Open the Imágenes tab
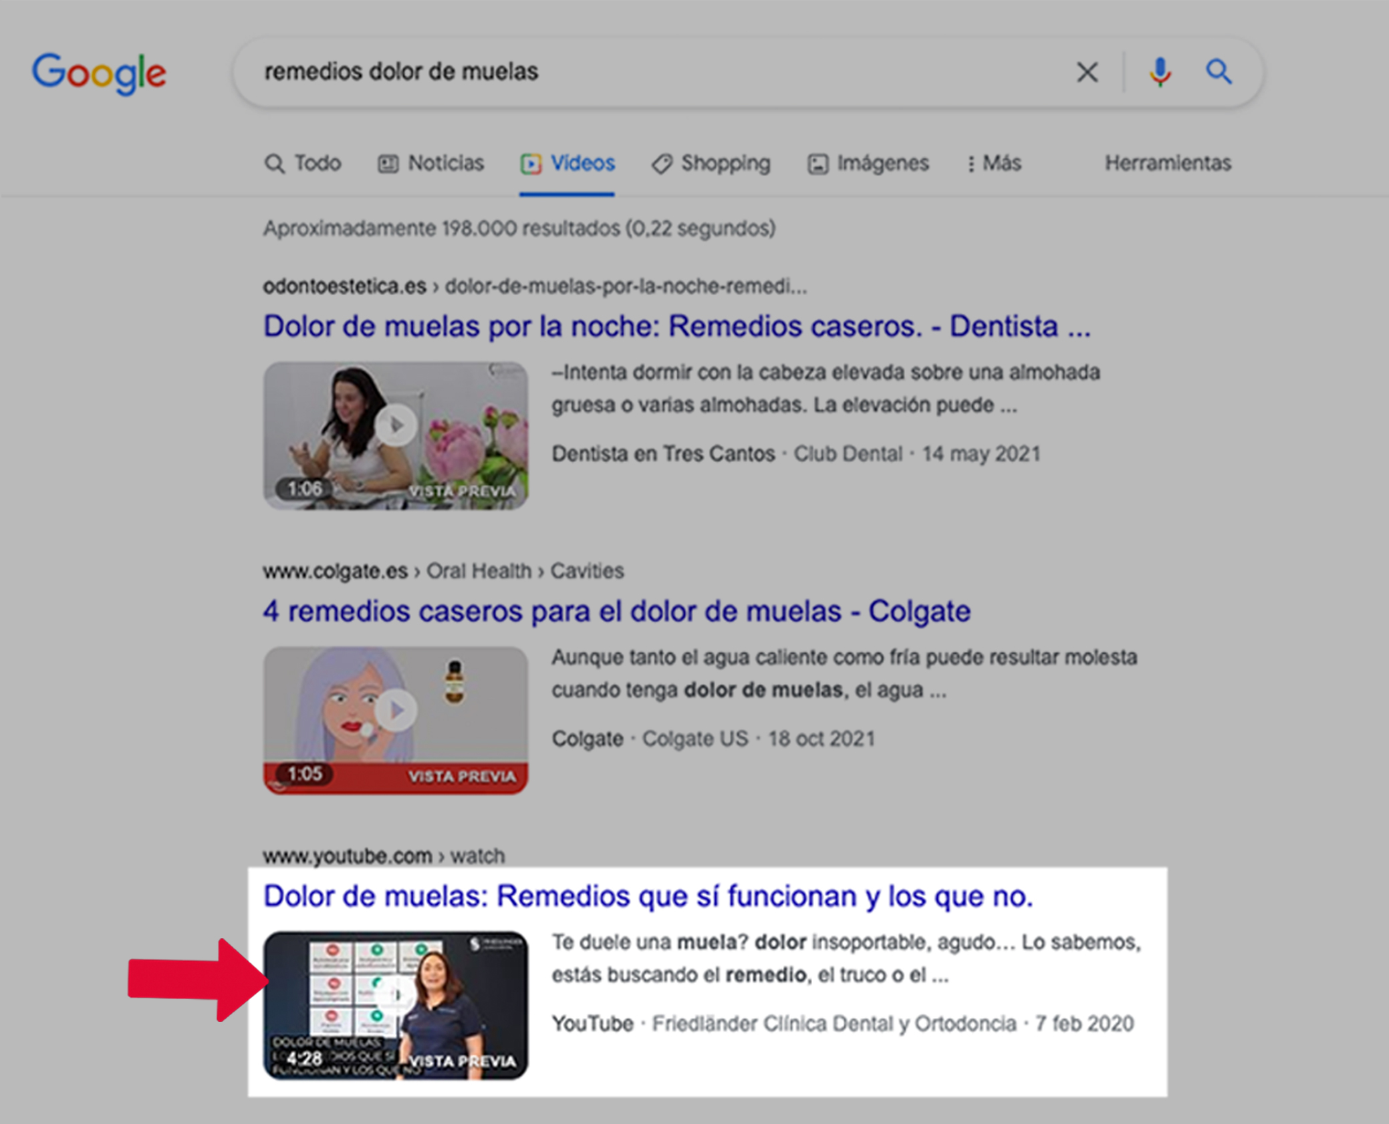Screen dimensions: 1389x1124 868,163
